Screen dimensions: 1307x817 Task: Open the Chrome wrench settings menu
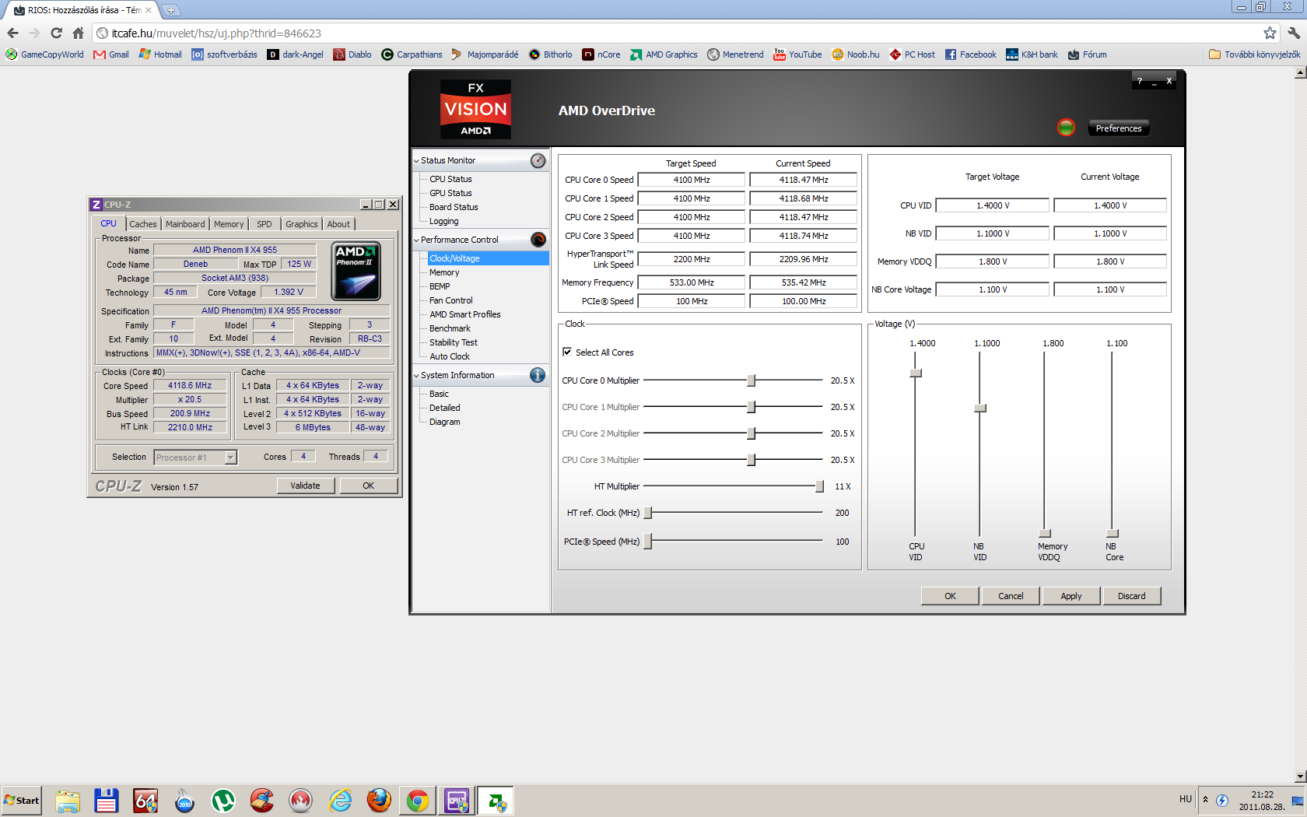[x=1293, y=33]
